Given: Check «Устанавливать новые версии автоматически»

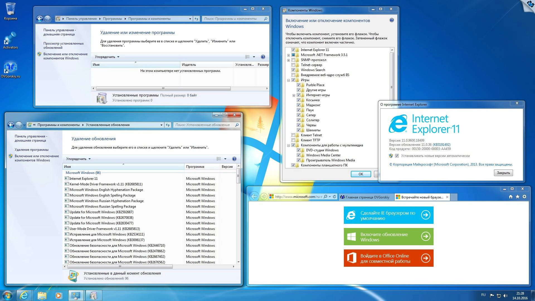Looking at the screenshot, I should point(397,156).
